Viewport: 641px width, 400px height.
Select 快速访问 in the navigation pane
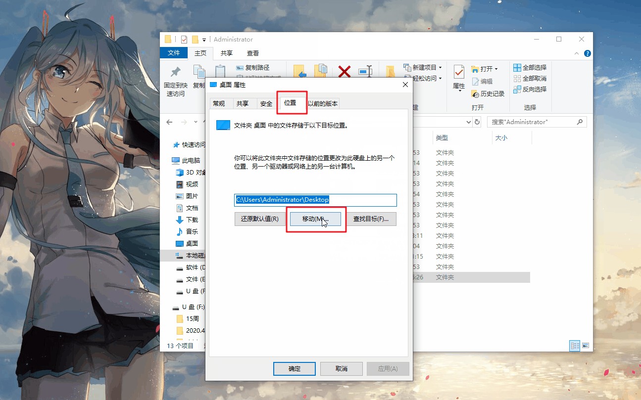(x=189, y=145)
